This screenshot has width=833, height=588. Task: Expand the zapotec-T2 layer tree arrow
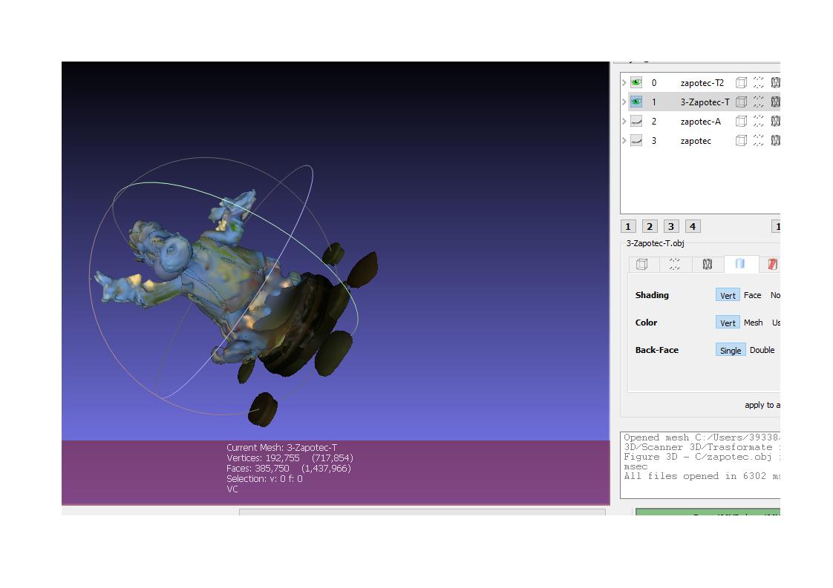coord(624,82)
